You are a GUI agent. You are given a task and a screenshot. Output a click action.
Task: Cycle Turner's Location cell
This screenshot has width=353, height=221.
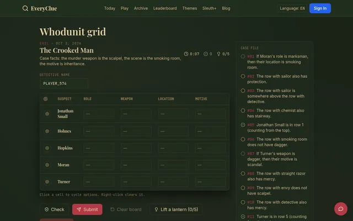[173, 182]
